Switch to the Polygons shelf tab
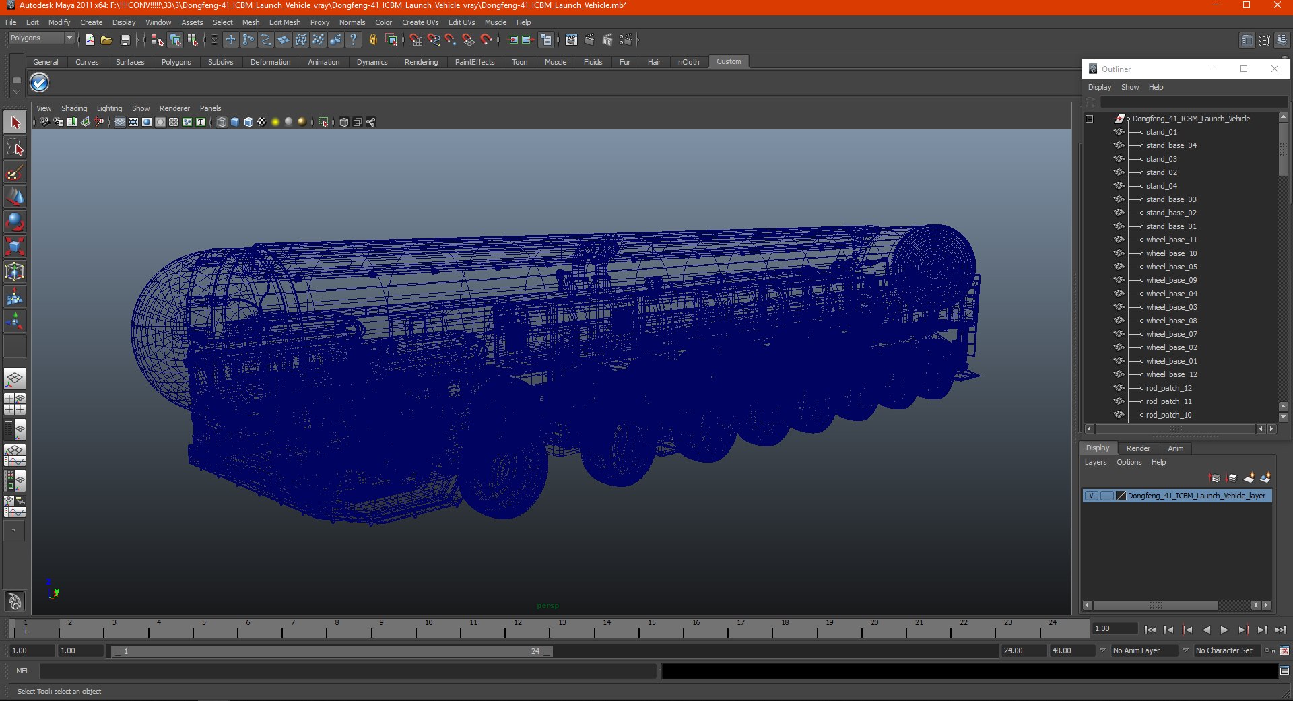The width and height of the screenshot is (1293, 701). (x=176, y=62)
